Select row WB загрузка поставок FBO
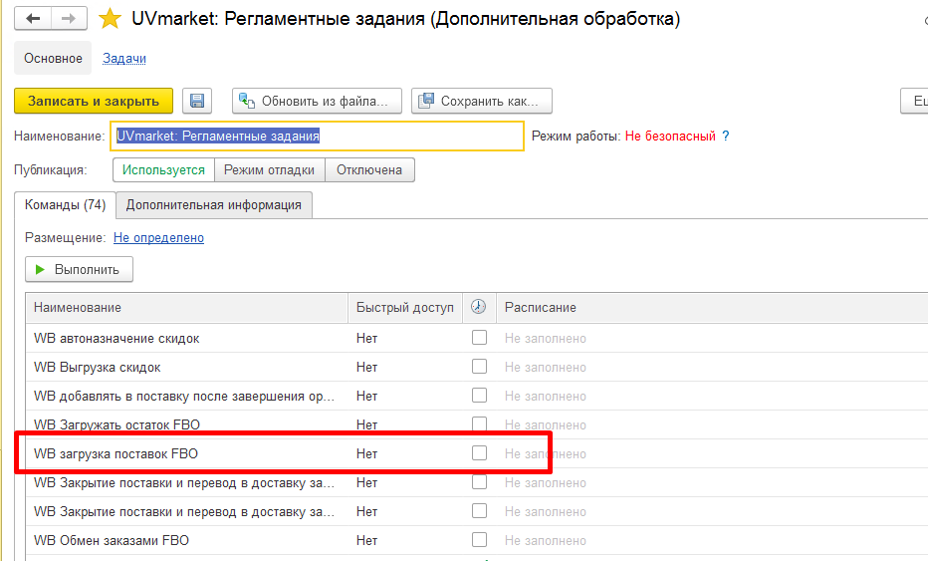The height and width of the screenshot is (561, 928). pos(477,453)
